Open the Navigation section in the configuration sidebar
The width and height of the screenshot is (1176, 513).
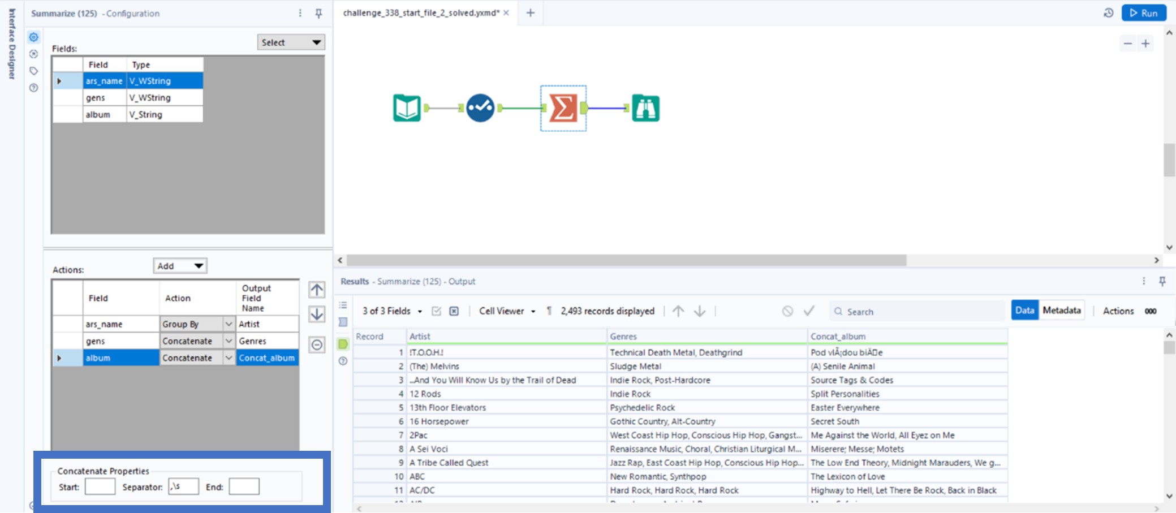[34, 54]
